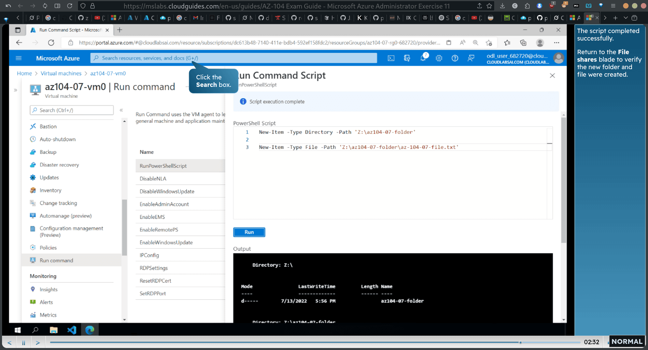Select EnableRemotePS command
This screenshot has height=350, width=648.
tap(180, 230)
